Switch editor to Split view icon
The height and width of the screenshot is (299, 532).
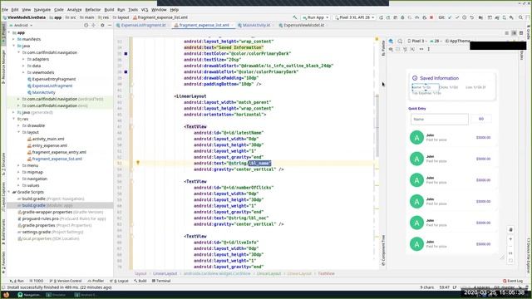(514, 33)
